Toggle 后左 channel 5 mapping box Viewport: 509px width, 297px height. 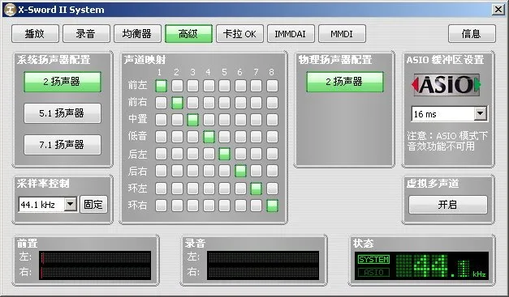coord(224,154)
